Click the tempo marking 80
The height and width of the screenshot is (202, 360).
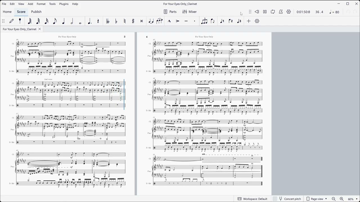(334, 12)
